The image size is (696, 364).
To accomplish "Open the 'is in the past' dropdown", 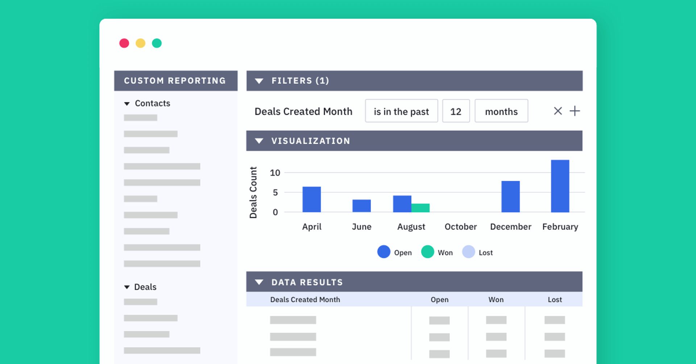I will pyautogui.click(x=401, y=111).
